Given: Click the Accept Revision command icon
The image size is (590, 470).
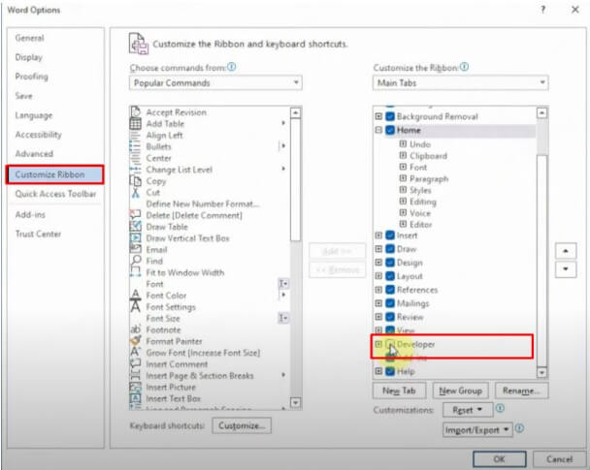Looking at the screenshot, I should [x=136, y=111].
